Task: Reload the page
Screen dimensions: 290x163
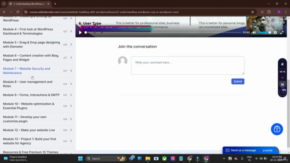Action: tap(18, 12)
